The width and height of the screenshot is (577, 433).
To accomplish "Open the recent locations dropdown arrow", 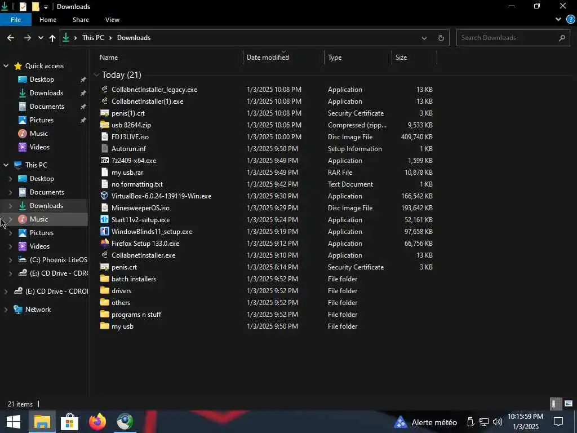I will [x=41, y=38].
